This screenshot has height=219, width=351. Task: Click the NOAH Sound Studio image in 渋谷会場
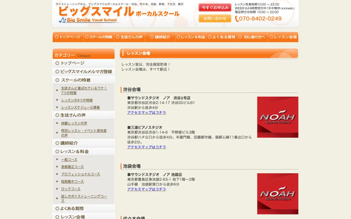click(278, 117)
